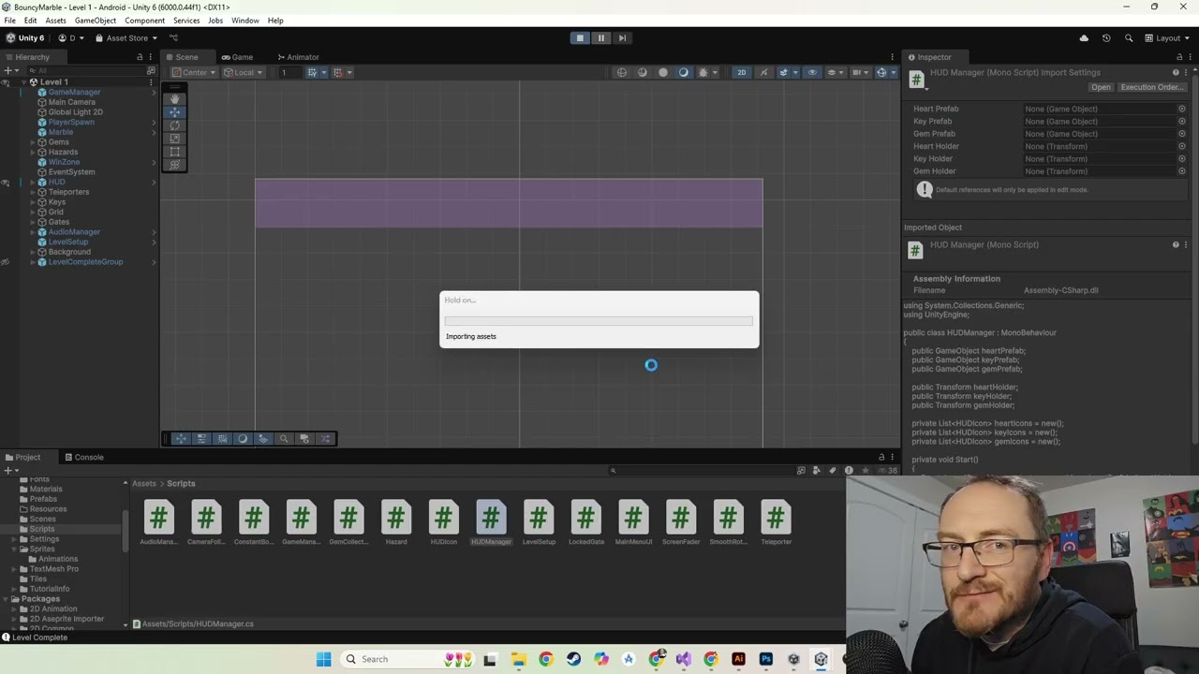The image size is (1199, 674).
Task: Select the Teleporter script asset
Action: click(776, 522)
